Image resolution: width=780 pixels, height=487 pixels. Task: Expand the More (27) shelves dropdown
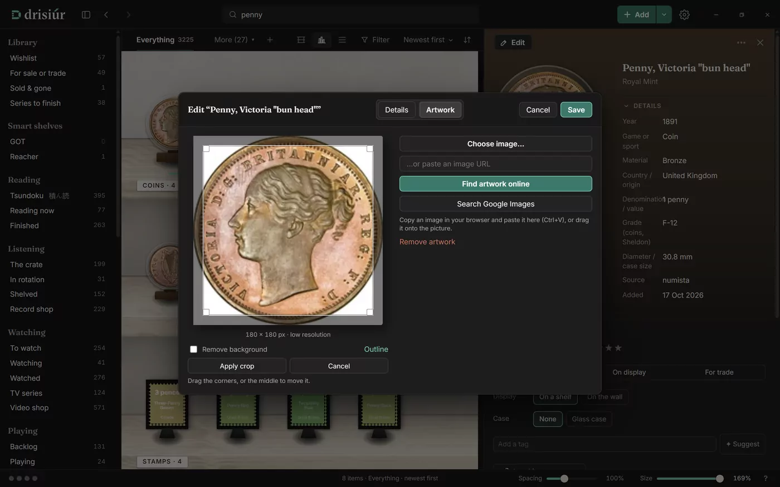[235, 40]
